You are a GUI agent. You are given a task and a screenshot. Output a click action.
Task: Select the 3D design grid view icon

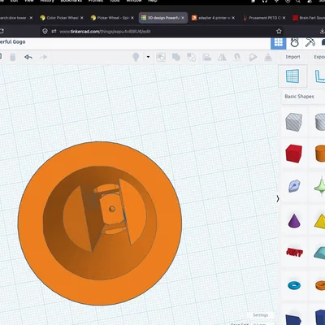[279, 42]
